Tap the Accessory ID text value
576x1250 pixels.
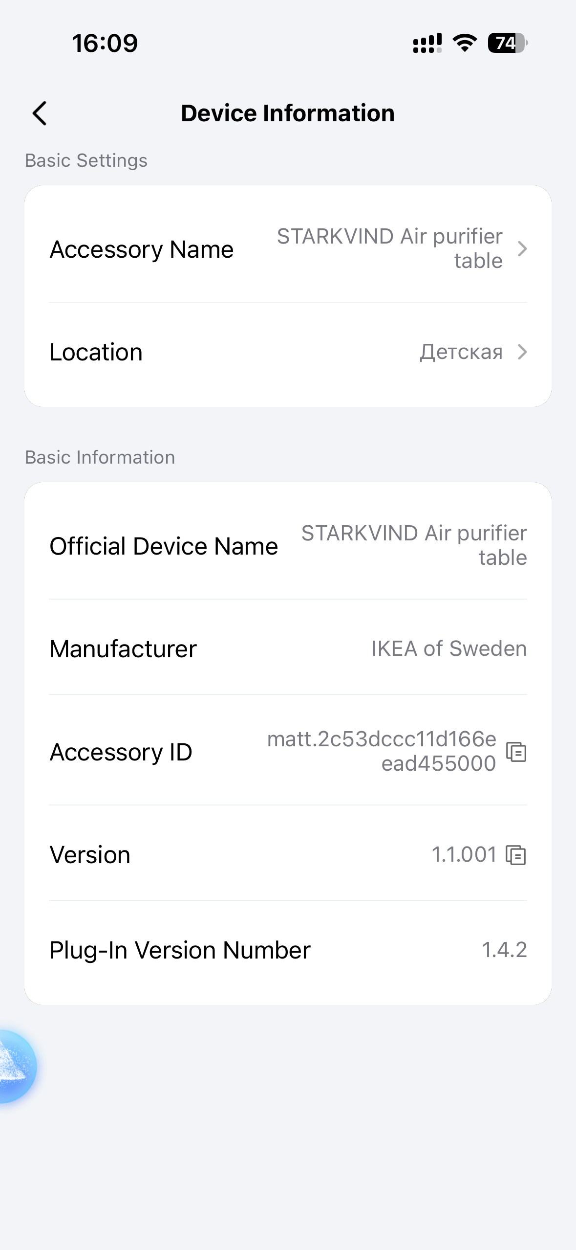click(x=382, y=751)
